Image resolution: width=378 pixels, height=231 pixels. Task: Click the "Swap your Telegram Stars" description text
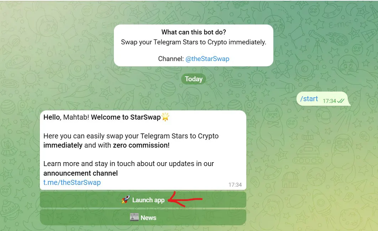tap(194, 42)
